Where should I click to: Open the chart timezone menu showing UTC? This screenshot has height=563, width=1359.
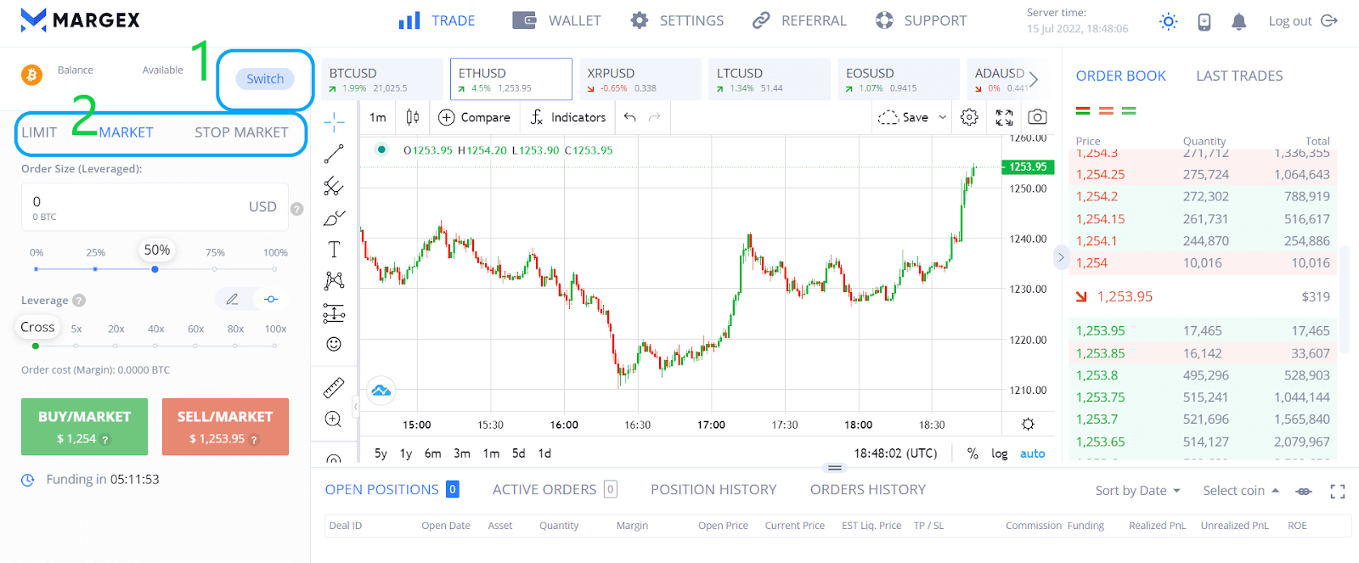(x=895, y=453)
